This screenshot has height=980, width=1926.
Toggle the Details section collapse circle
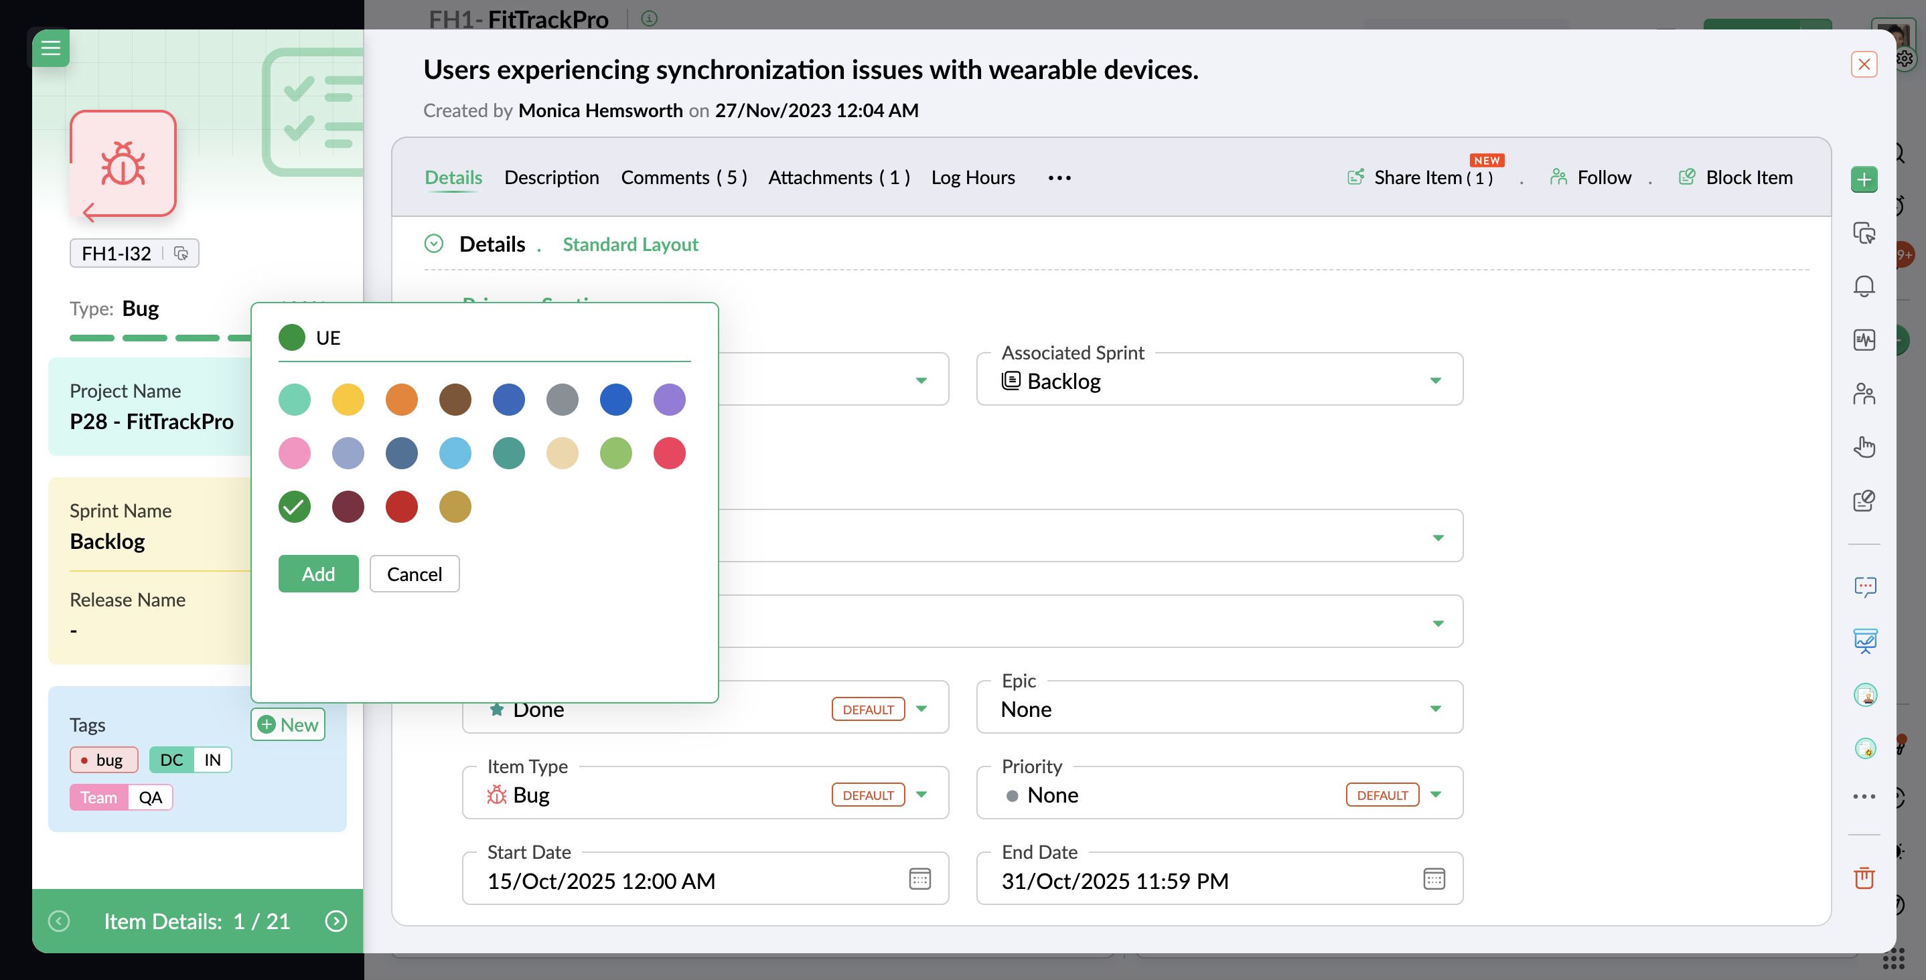(x=434, y=244)
